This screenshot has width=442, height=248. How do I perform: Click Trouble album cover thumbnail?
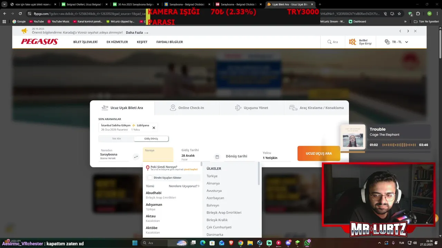353,137
